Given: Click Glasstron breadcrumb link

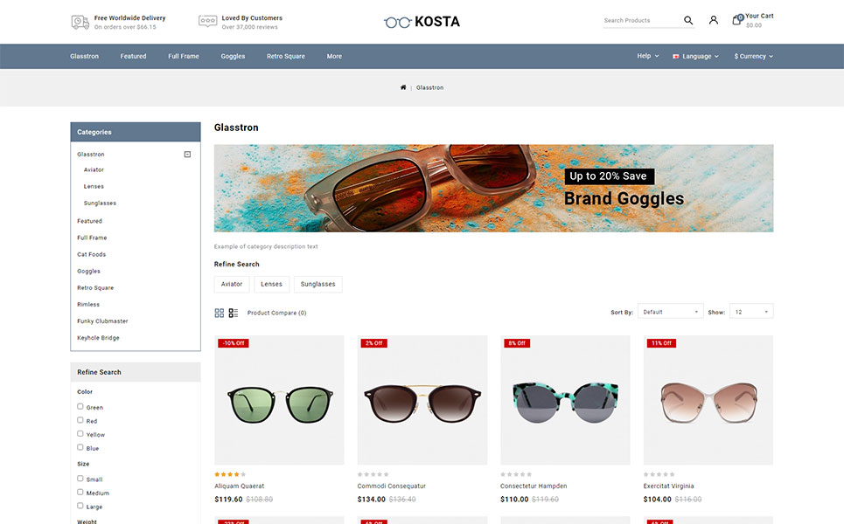Looking at the screenshot, I should pyautogui.click(x=429, y=87).
